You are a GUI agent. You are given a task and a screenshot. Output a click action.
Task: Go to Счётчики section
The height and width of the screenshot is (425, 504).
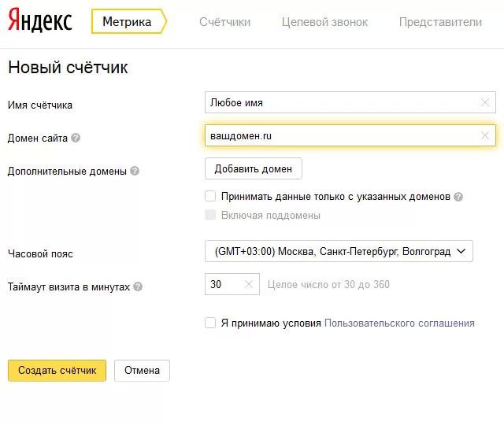[224, 22]
